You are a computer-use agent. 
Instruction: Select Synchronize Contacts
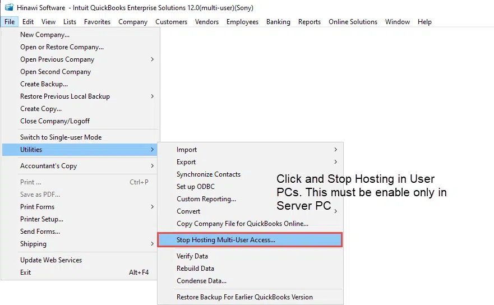click(250, 174)
